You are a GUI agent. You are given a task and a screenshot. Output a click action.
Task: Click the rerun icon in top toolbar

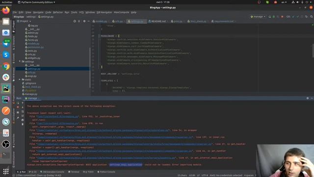coord(269,17)
